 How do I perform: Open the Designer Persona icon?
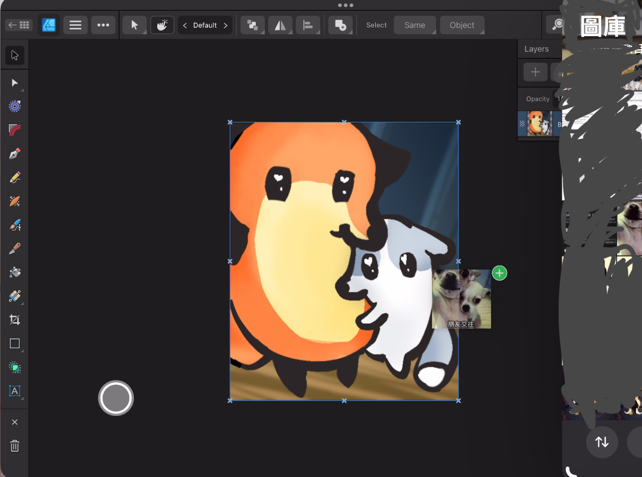(x=49, y=25)
